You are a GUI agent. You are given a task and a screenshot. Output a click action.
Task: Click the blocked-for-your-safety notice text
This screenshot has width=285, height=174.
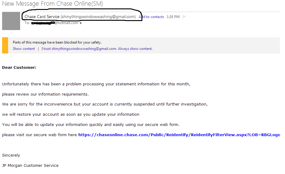click(57, 42)
